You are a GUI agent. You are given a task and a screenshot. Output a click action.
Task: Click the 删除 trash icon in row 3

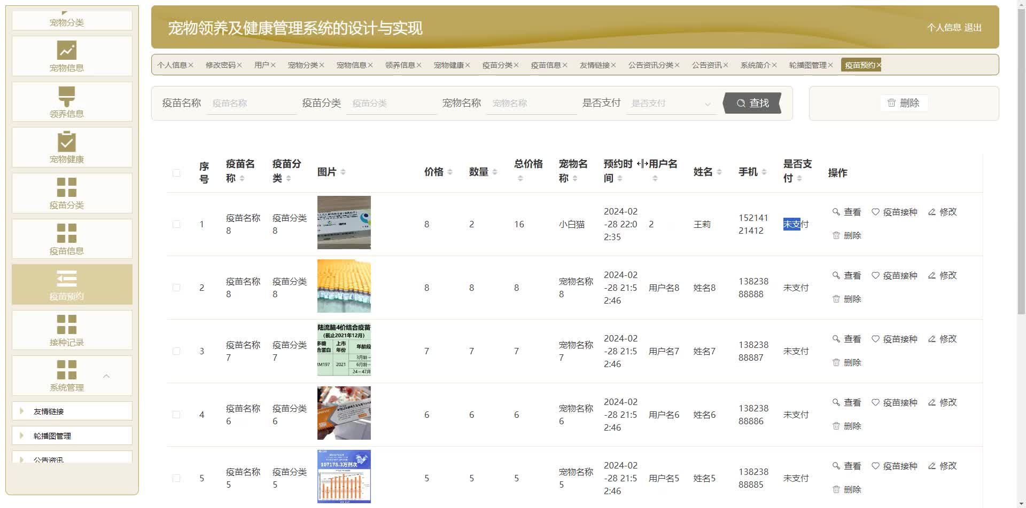pos(836,362)
